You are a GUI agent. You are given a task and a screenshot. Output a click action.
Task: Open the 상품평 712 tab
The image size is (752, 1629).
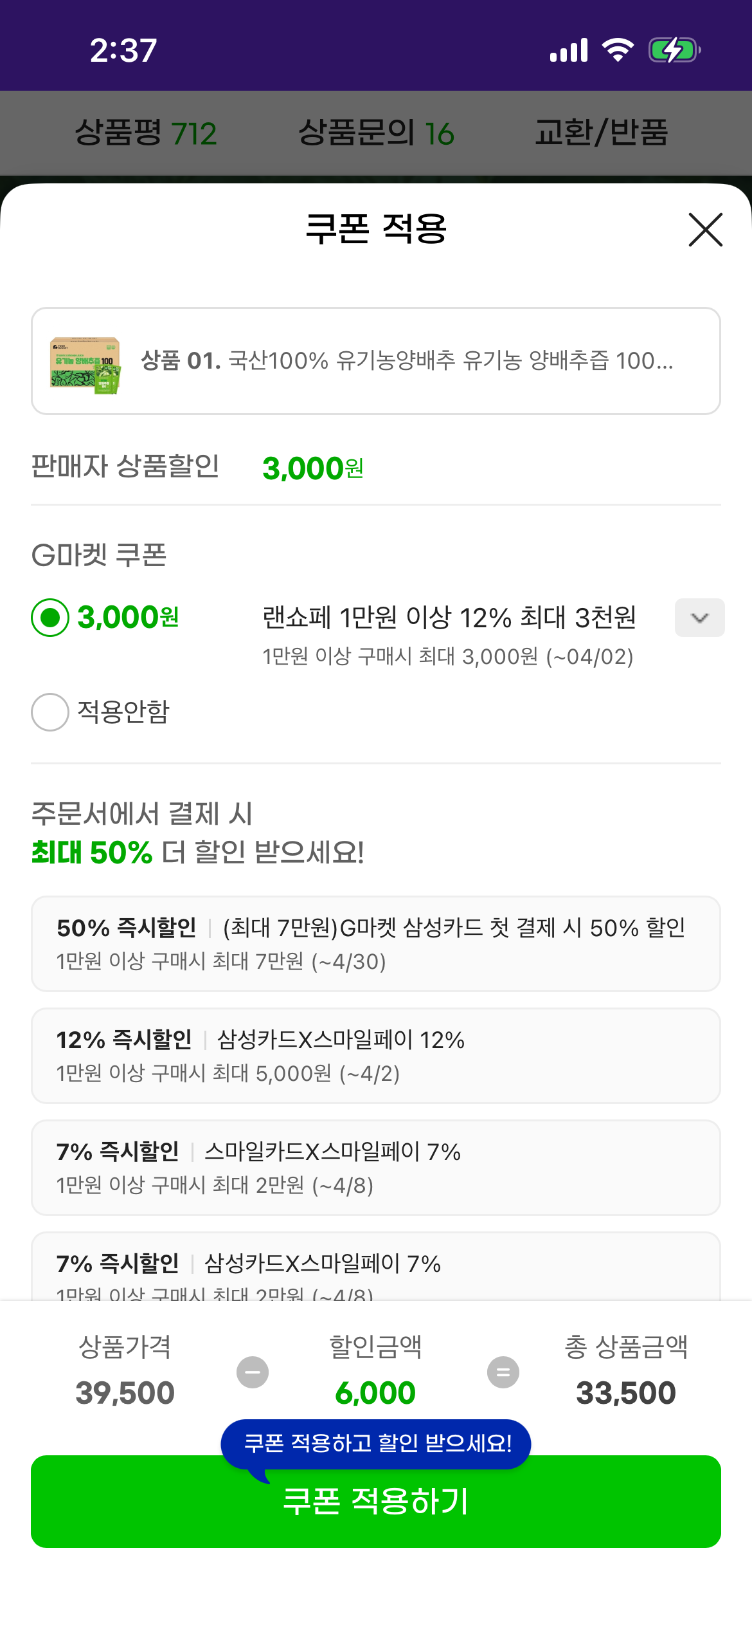point(146,133)
